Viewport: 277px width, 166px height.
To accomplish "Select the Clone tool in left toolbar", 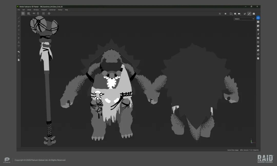I will pos(19,42).
